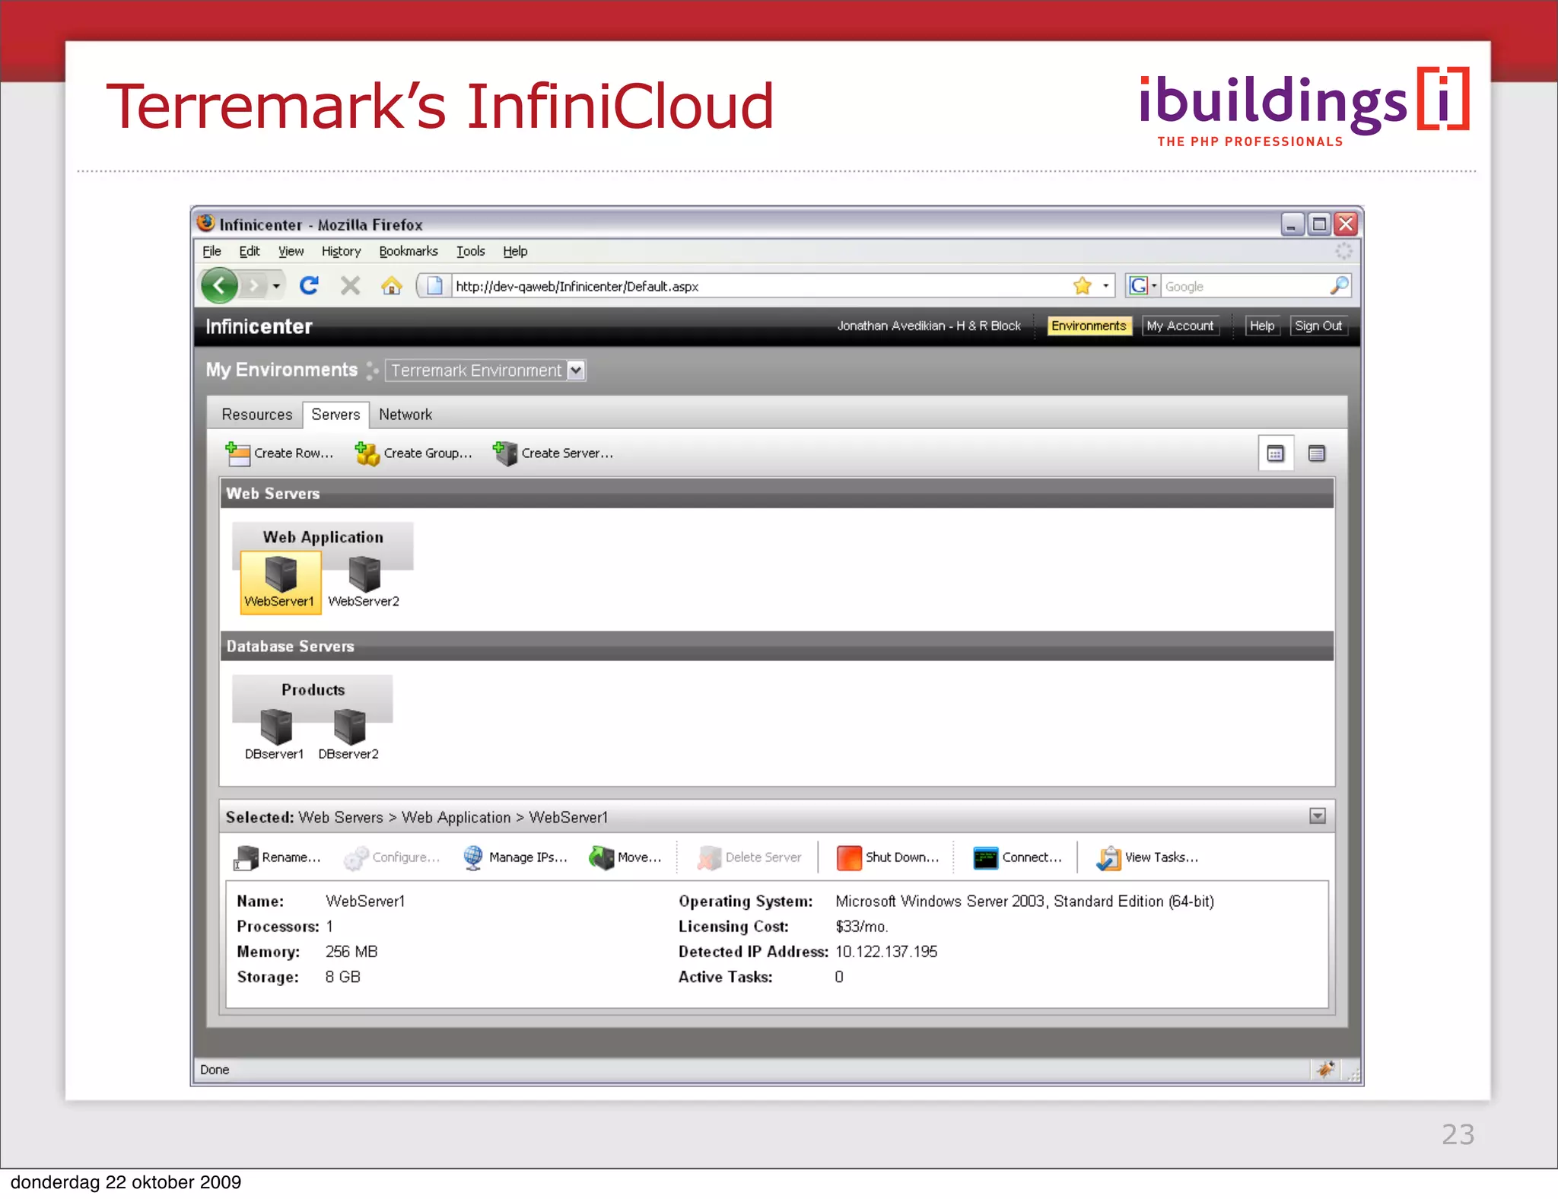Open the address bar history dropdown
Viewport: 1558px width, 1199px height.
[1105, 286]
